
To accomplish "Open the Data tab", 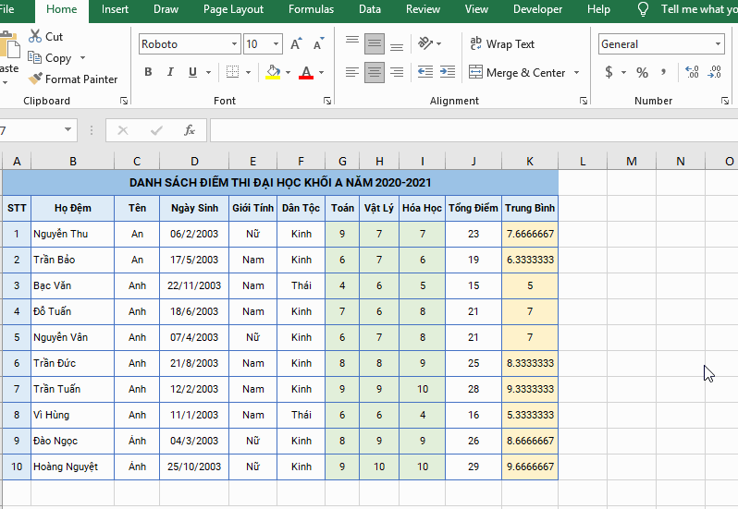I will click(370, 9).
